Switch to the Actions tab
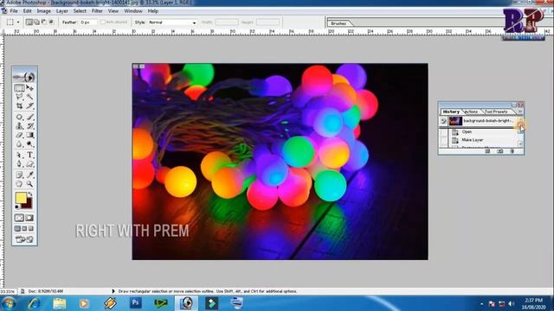 click(471, 111)
